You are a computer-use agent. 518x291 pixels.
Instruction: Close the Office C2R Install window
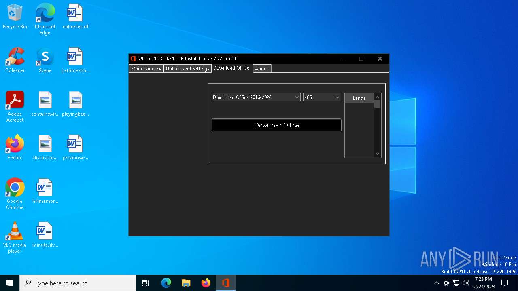380,59
